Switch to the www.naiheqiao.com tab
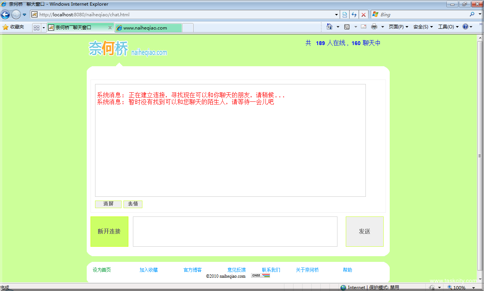This screenshot has height=291, width=484. pos(148,28)
